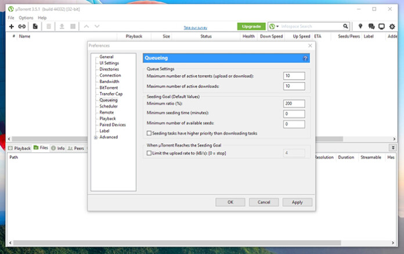Click the remote screen icon in toolbar

(381, 26)
